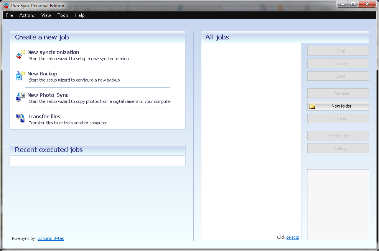
Task: Click the Settings button
Action: tap(338, 148)
